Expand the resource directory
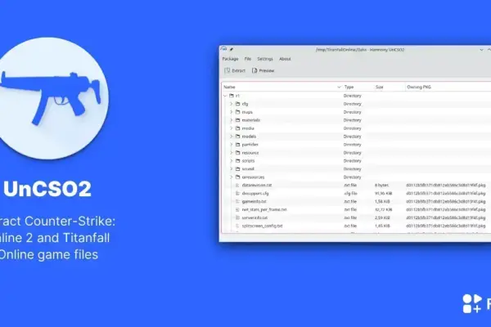The image size is (491, 327). [232, 153]
